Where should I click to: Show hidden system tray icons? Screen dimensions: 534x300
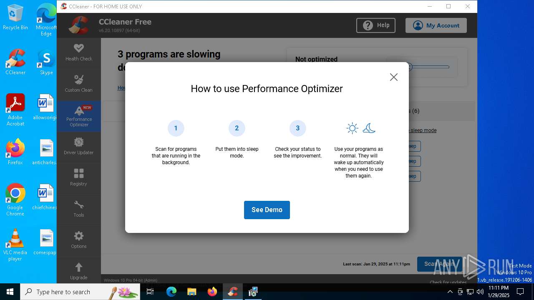point(450,292)
